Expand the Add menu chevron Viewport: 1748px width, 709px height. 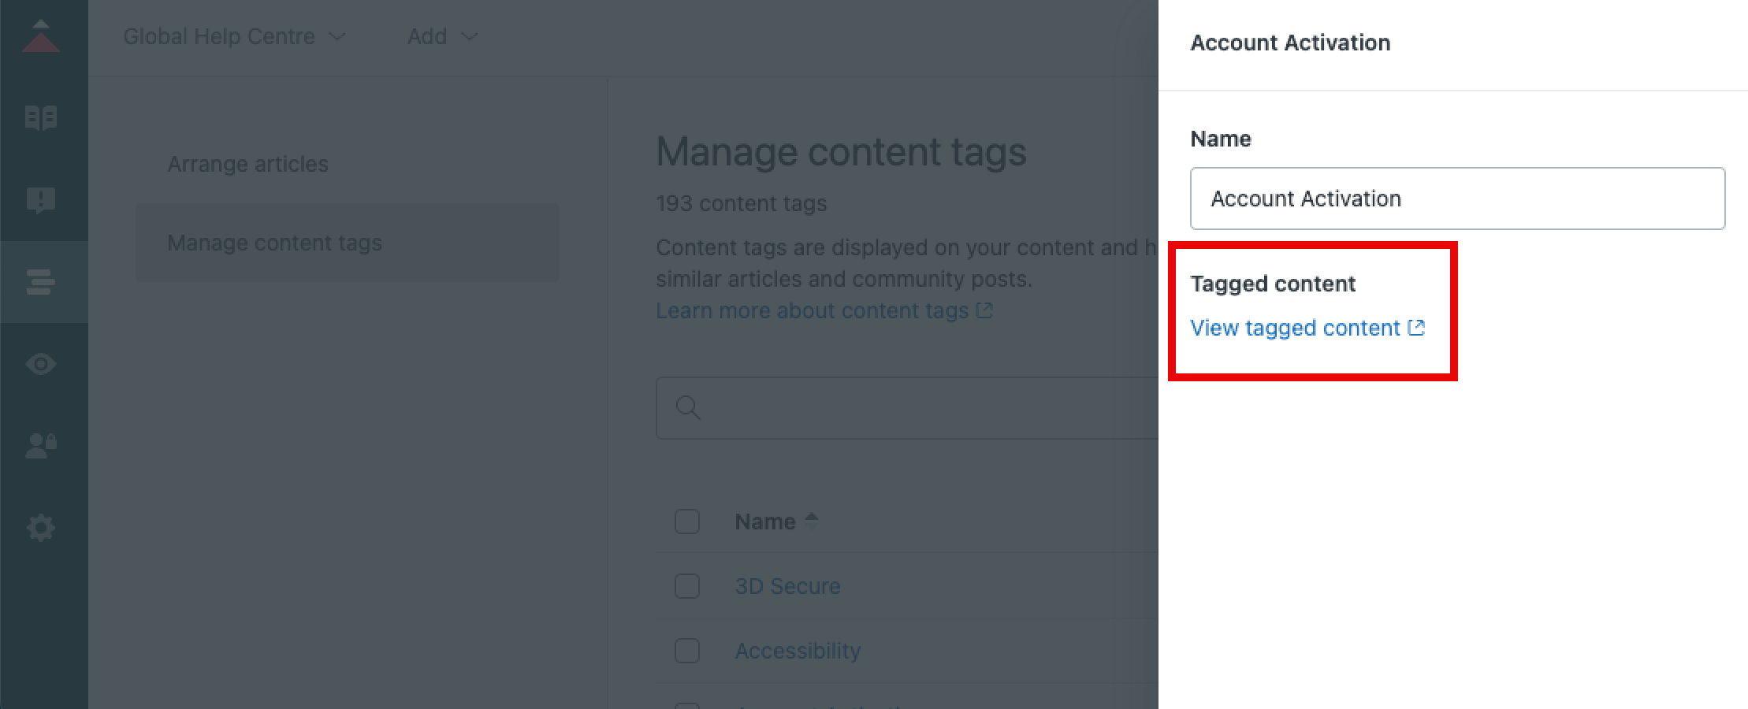pos(468,36)
